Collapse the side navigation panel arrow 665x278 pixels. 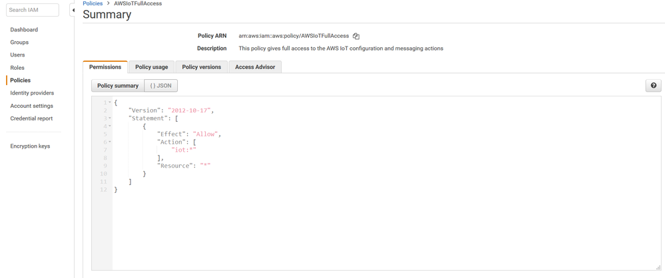[73, 10]
